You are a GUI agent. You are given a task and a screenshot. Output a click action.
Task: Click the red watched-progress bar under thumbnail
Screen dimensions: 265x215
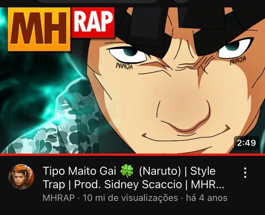pos(132,155)
